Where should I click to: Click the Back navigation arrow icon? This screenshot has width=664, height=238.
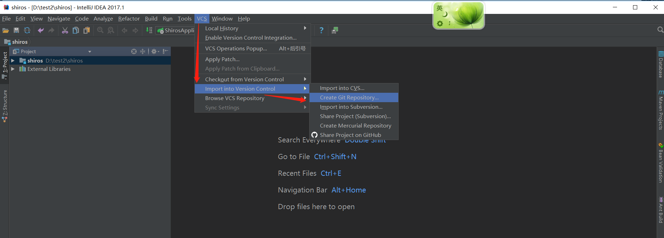pos(125,31)
